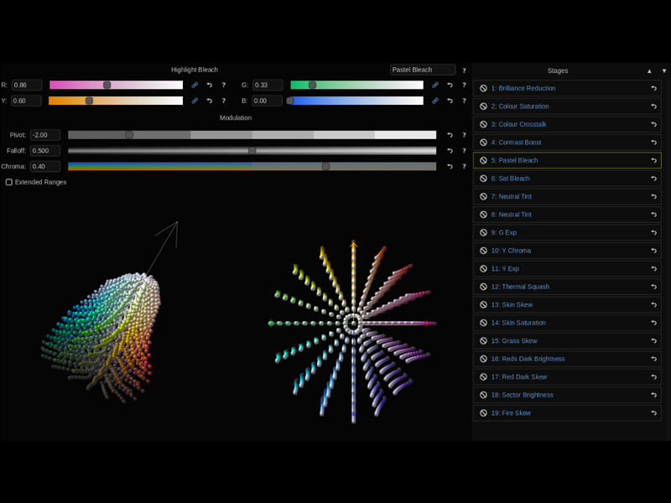671x503 pixels.
Task: Click the Falloff slider track
Action: coord(252,150)
